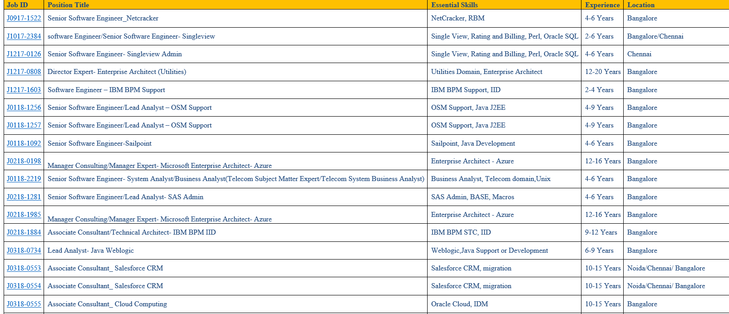This screenshot has width=729, height=314.
Task: Select the 'NetCracker, RBM' skills cell
Action: coord(504,18)
